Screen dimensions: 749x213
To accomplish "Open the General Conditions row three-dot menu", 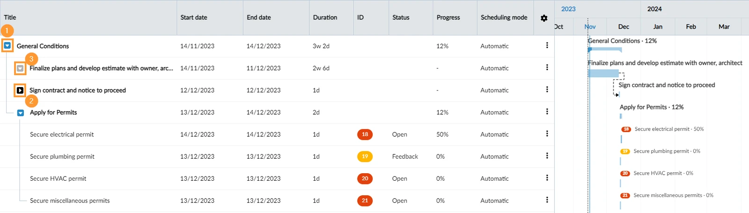I will [x=547, y=45].
